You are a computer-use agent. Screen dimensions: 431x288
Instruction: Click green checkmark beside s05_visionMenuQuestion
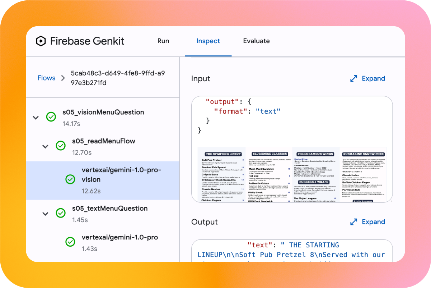(x=51, y=117)
